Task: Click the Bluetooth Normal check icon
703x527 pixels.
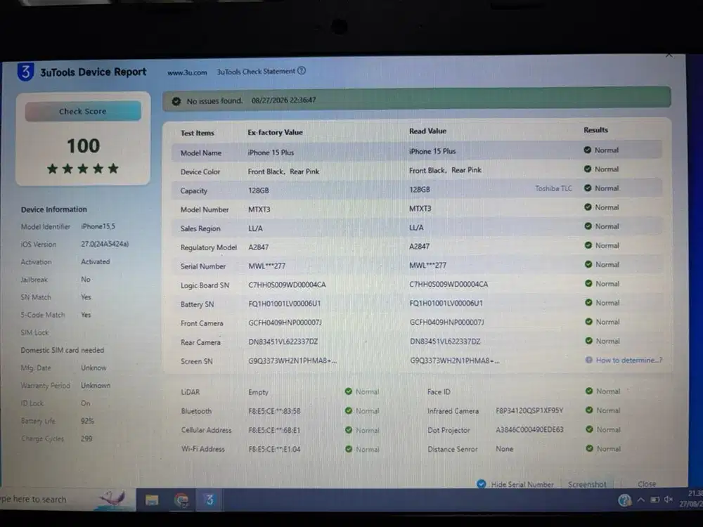Action: coord(349,410)
